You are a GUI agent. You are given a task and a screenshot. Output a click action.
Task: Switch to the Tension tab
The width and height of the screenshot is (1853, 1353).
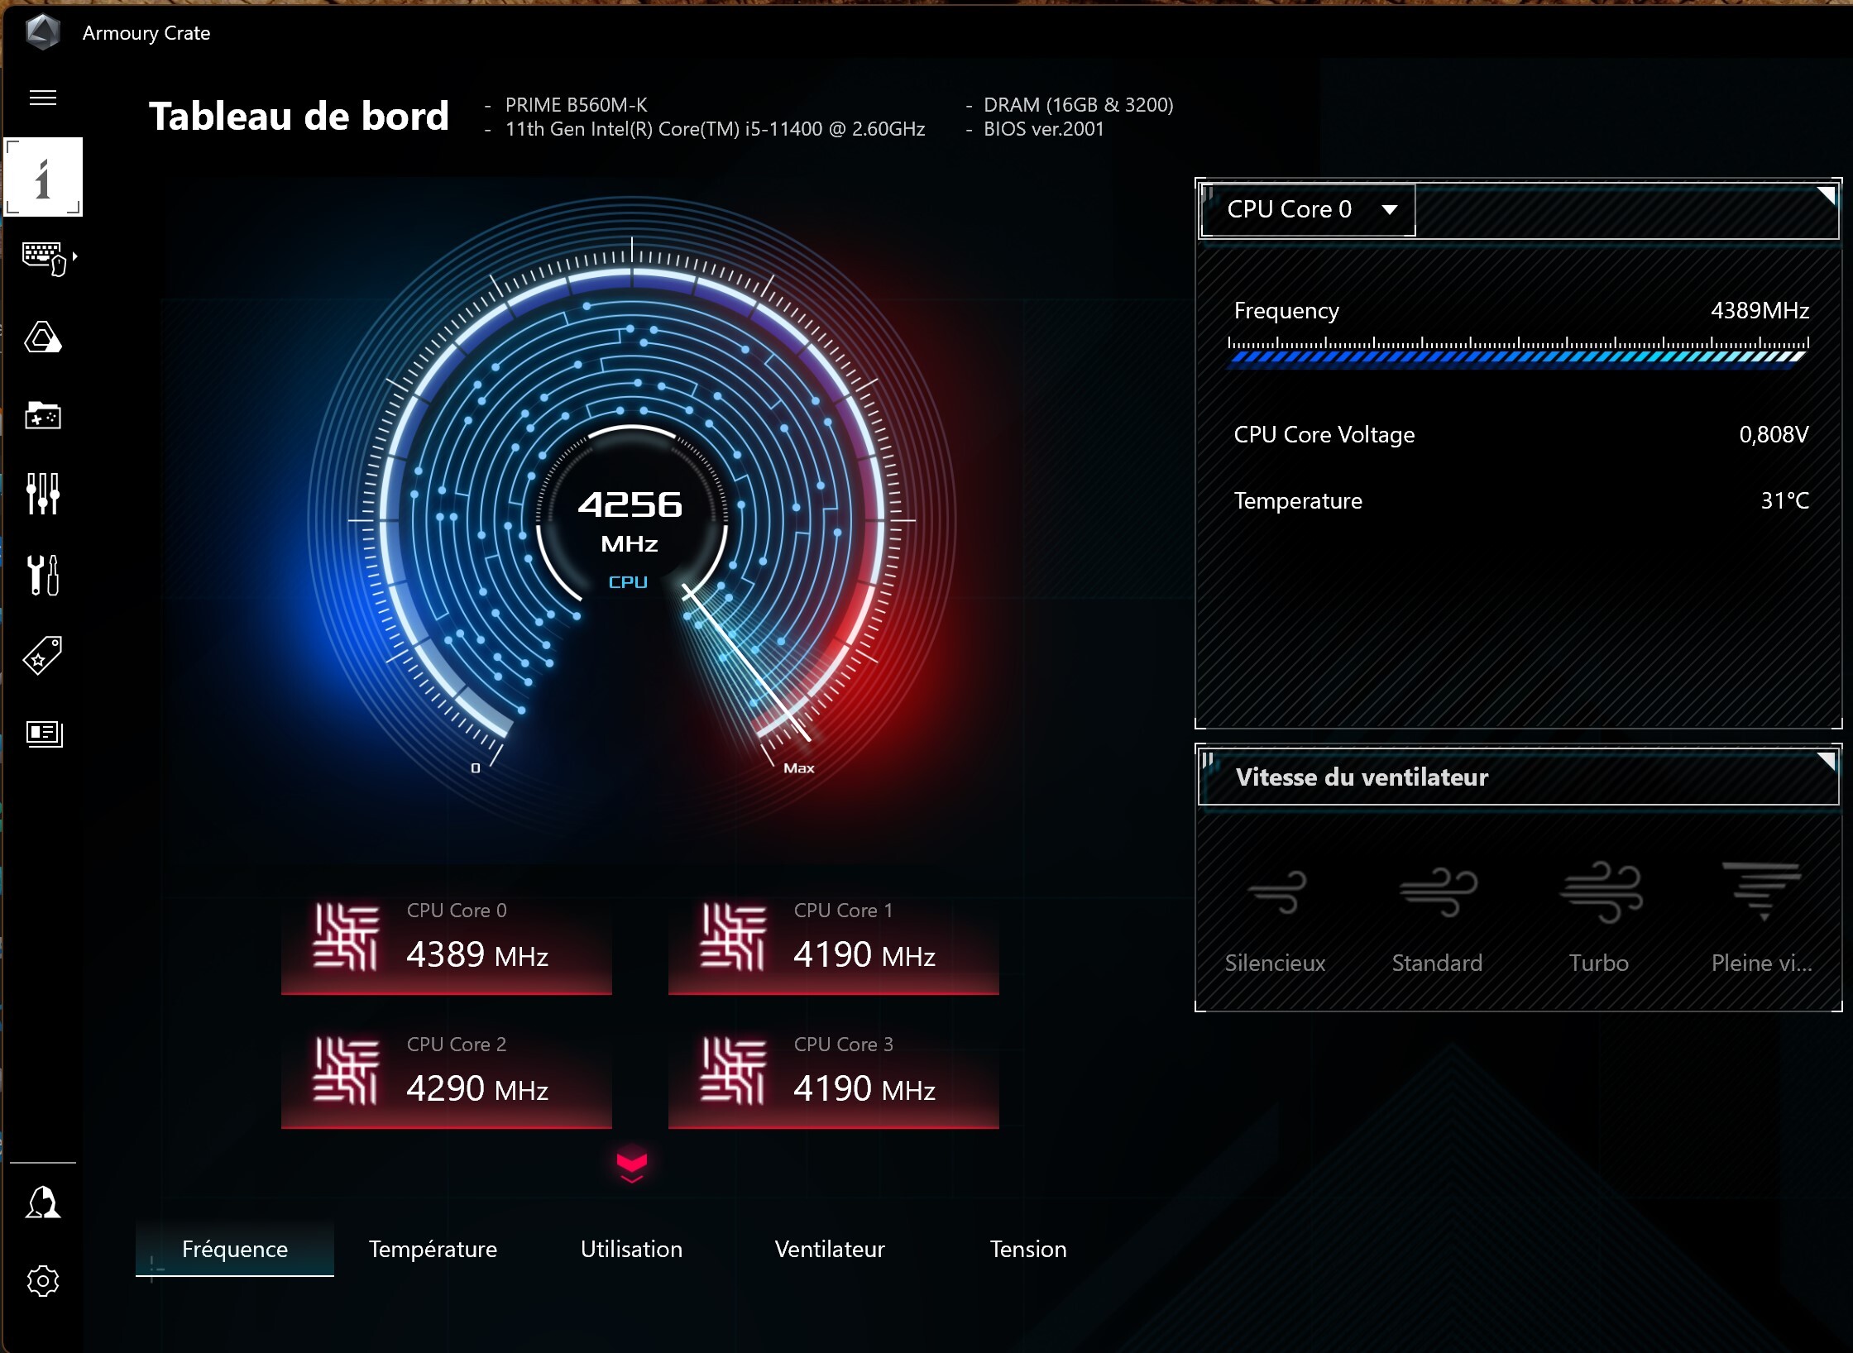tap(1028, 1249)
